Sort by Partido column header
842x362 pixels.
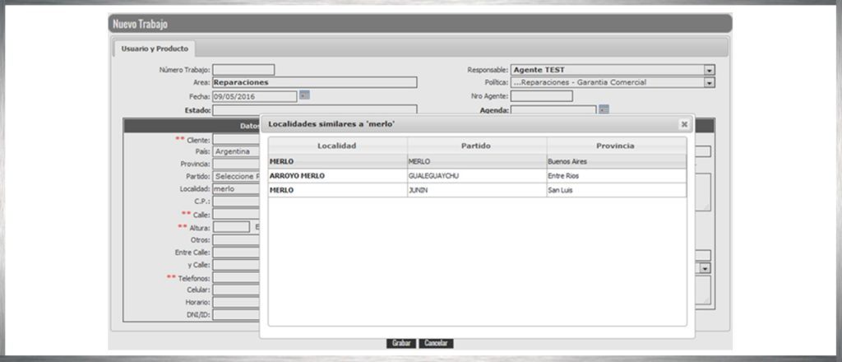pos(476,146)
